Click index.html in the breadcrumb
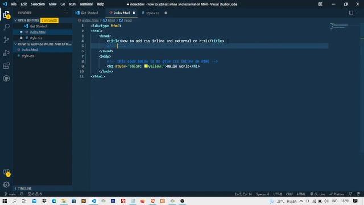Screen dimensions: 364x205 [89, 20]
